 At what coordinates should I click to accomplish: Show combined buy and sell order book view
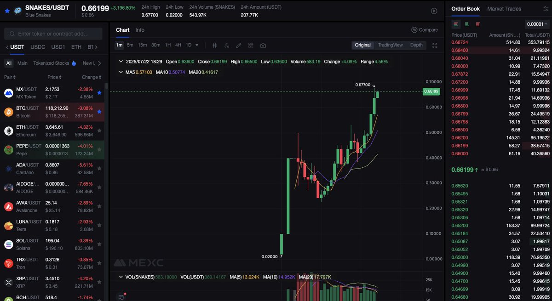(x=456, y=24)
